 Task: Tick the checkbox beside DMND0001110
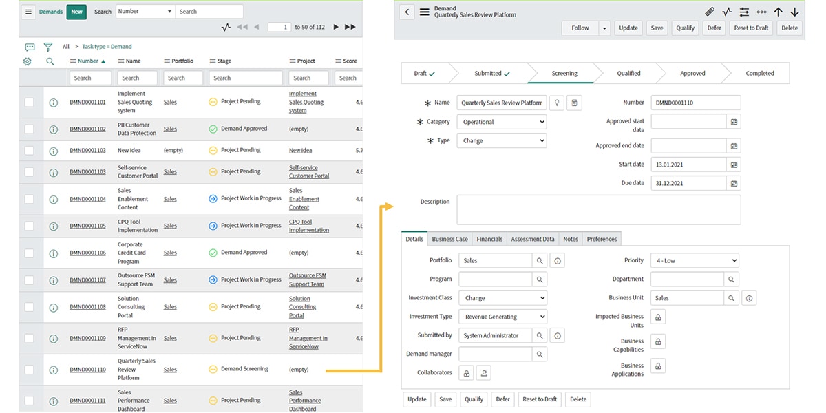pyautogui.click(x=29, y=370)
